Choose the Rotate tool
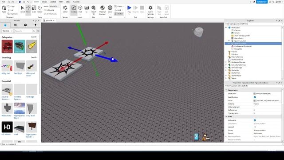This screenshot has height=160, width=284. 39,9
